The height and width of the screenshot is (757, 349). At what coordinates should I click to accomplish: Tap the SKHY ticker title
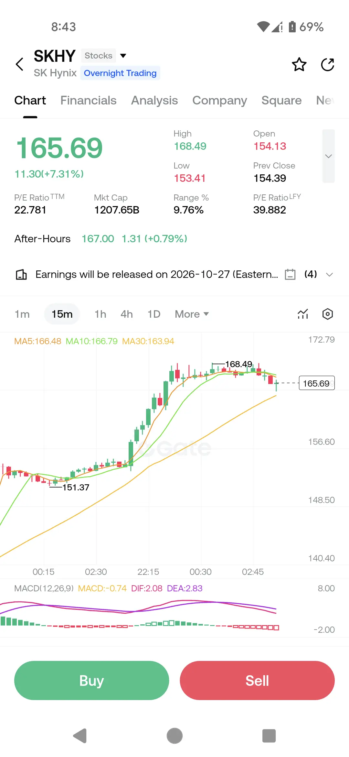[55, 56]
